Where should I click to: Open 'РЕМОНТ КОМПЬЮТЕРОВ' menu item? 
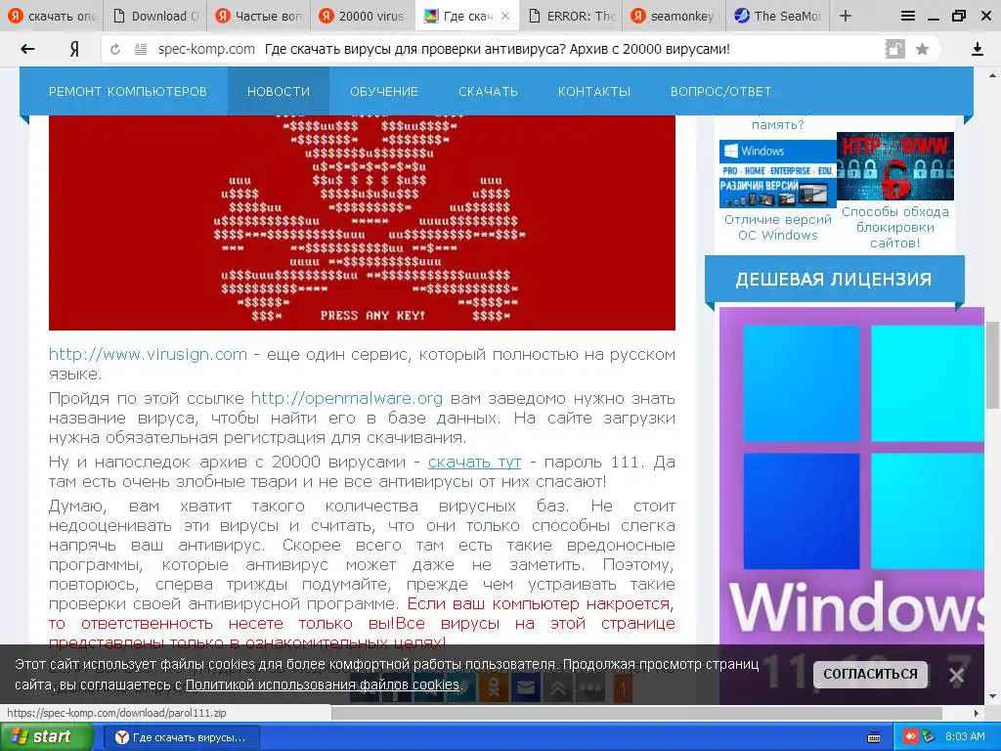[128, 91]
